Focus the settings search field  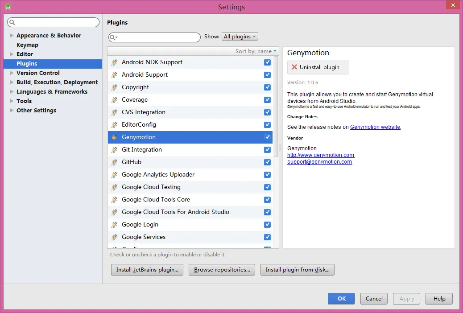click(53, 22)
